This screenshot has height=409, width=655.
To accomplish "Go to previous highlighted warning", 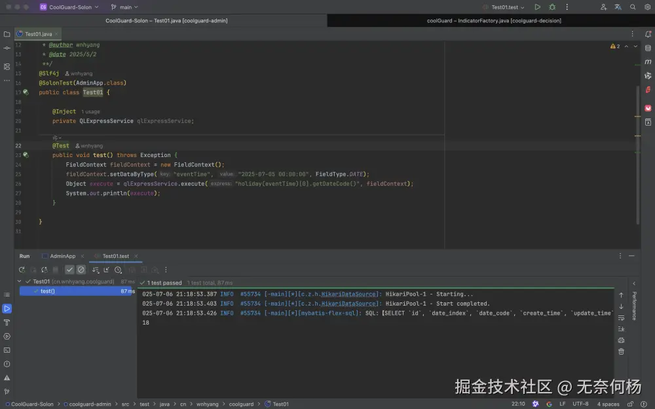I will click(626, 46).
